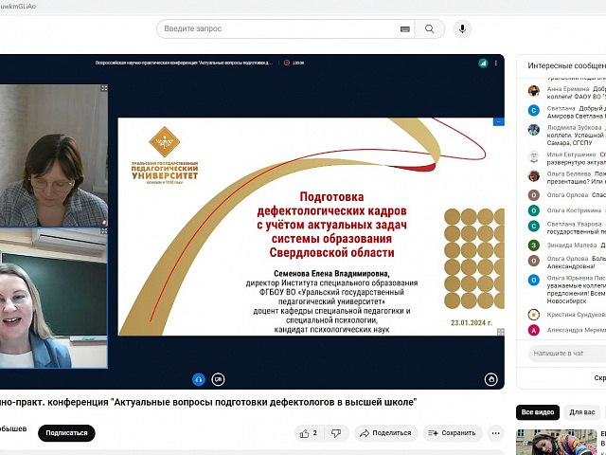Click Ольга Кострикина green avatar
Screen dimensions: 606x455
(534, 210)
